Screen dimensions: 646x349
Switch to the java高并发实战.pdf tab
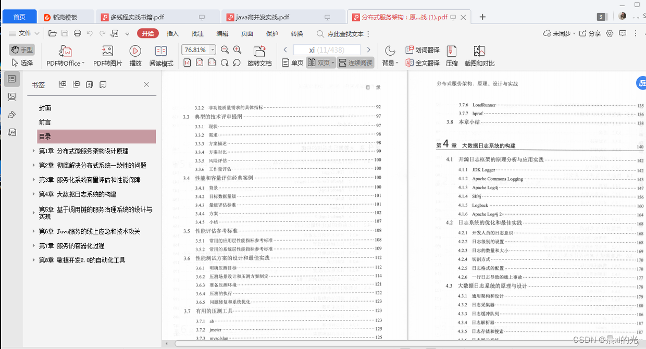pyautogui.click(x=262, y=17)
